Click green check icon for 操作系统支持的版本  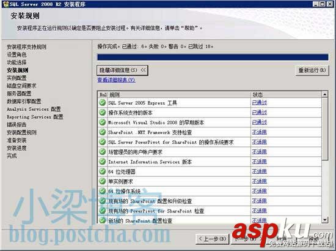coord(103,112)
